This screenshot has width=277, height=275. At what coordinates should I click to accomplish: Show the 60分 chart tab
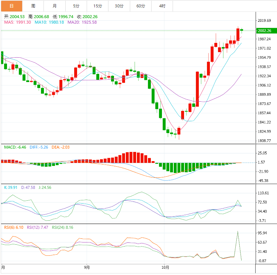(x=141, y=6)
